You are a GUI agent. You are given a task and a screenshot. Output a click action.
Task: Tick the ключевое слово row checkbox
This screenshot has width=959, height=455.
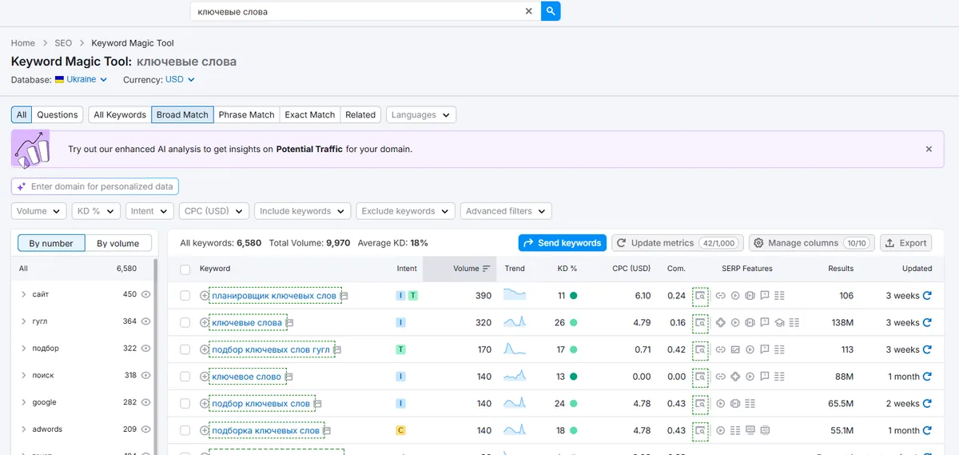[185, 377]
